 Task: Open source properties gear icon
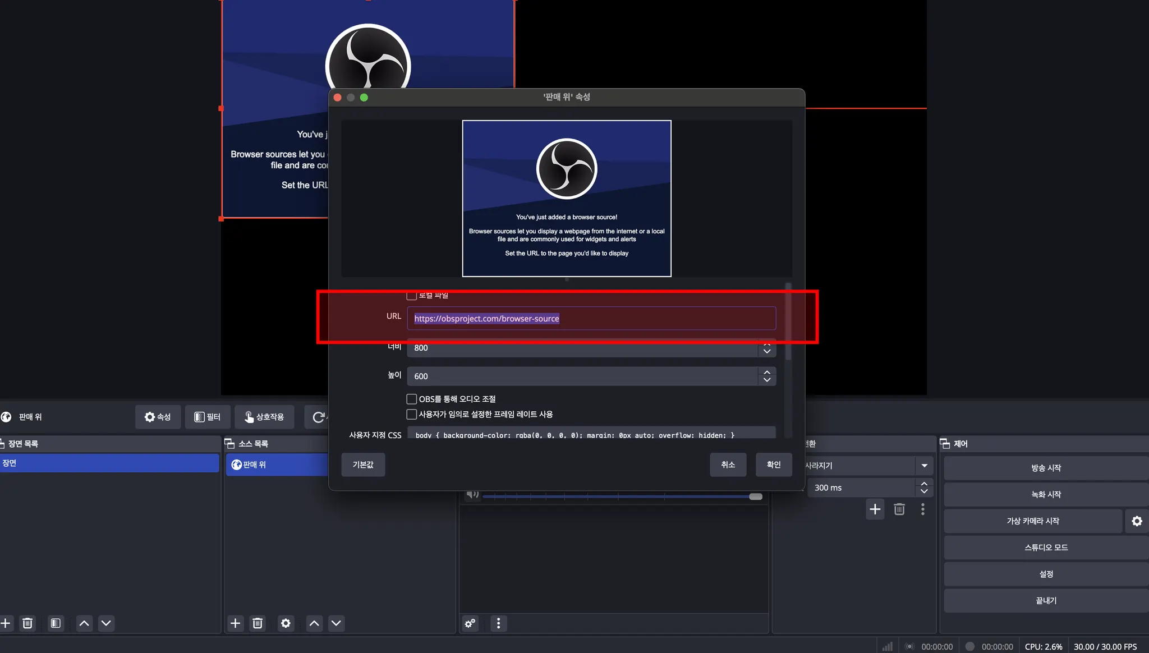tap(286, 623)
